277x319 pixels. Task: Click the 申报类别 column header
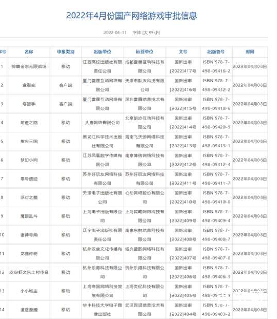tap(66, 52)
